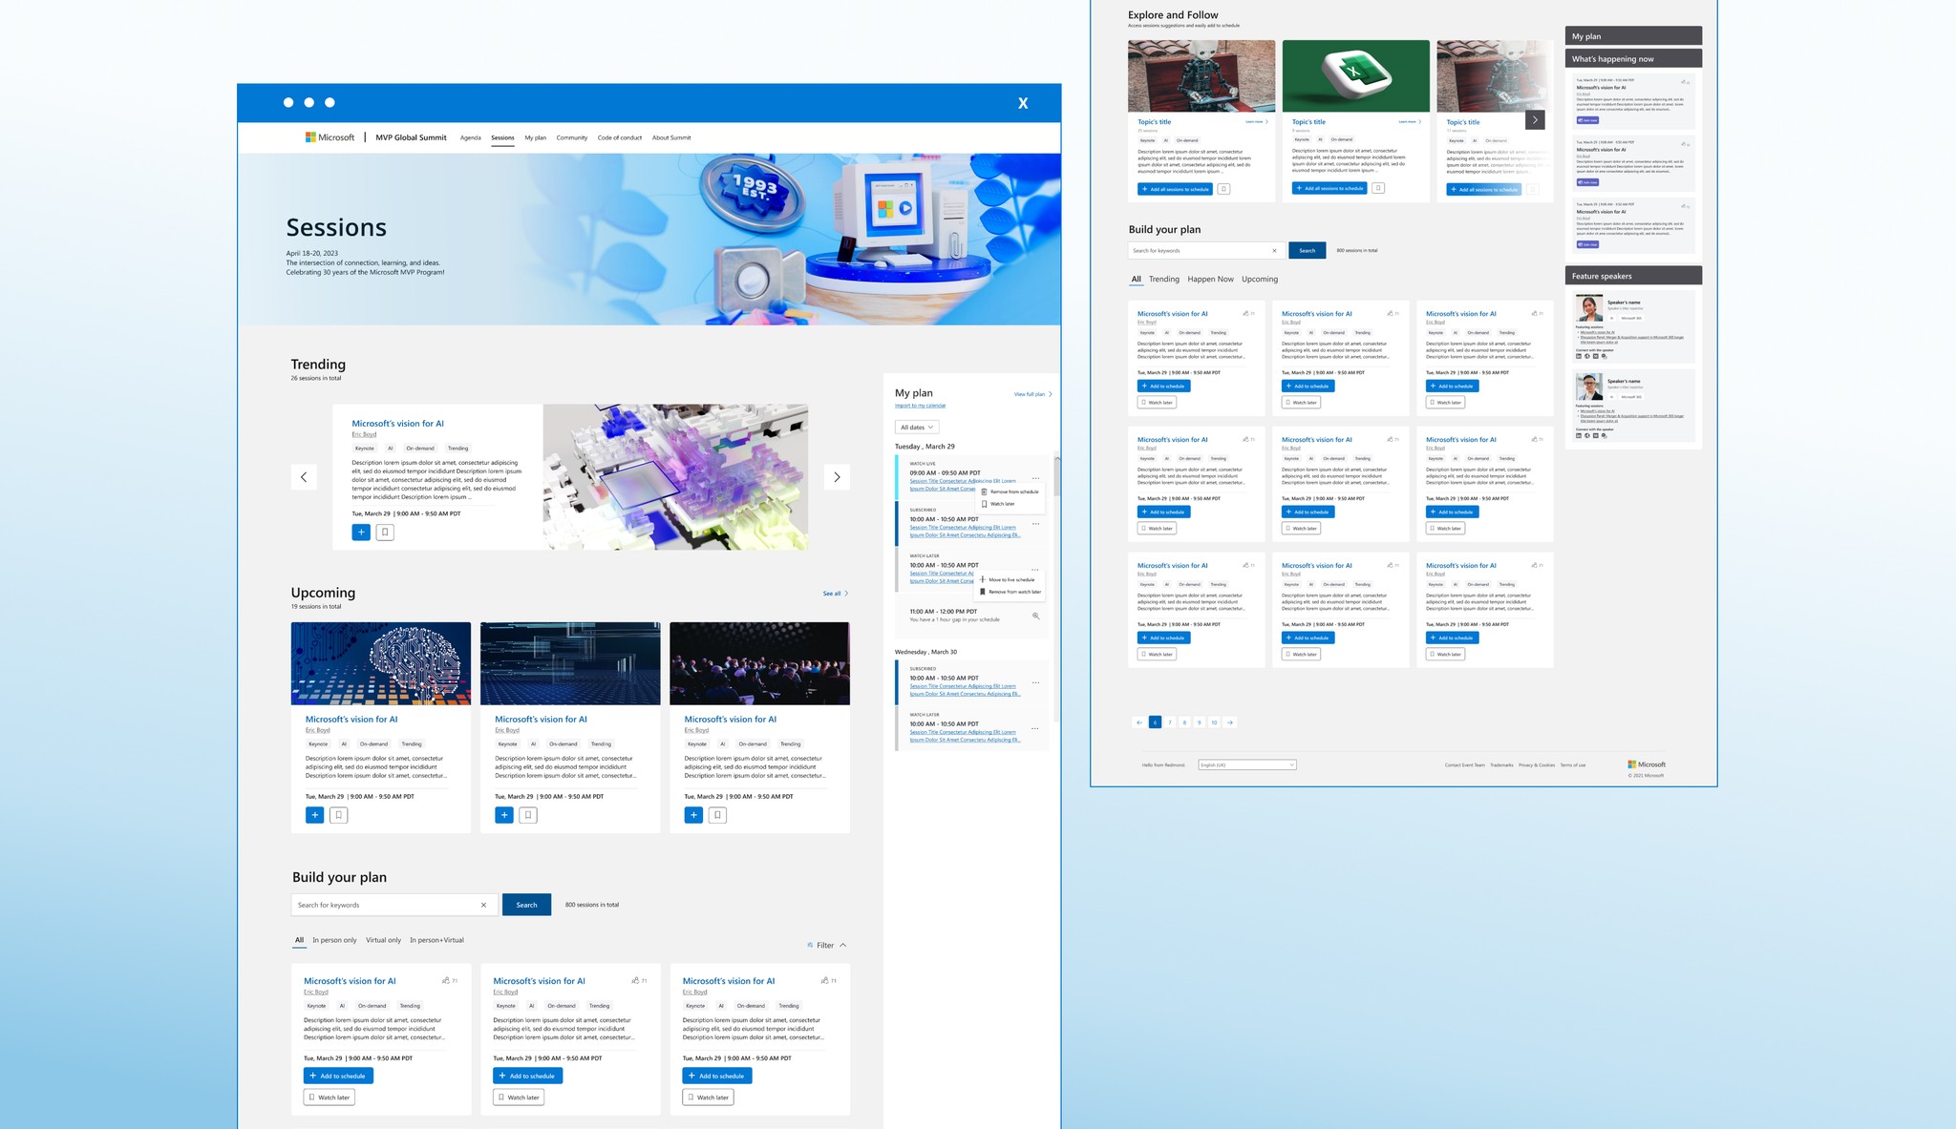
Task: Open the language selector in the footer
Action: pyautogui.click(x=1247, y=764)
